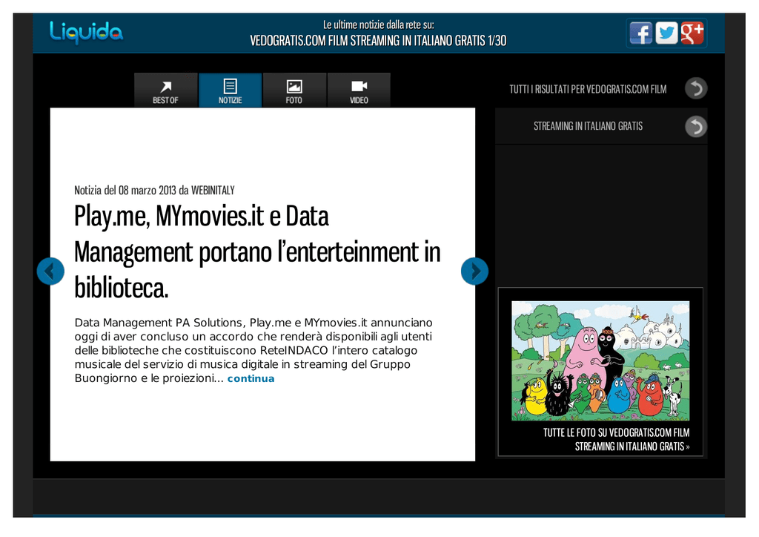This screenshot has height=537, width=759.
Task: Switch to the Foto tab
Action: coord(294,90)
